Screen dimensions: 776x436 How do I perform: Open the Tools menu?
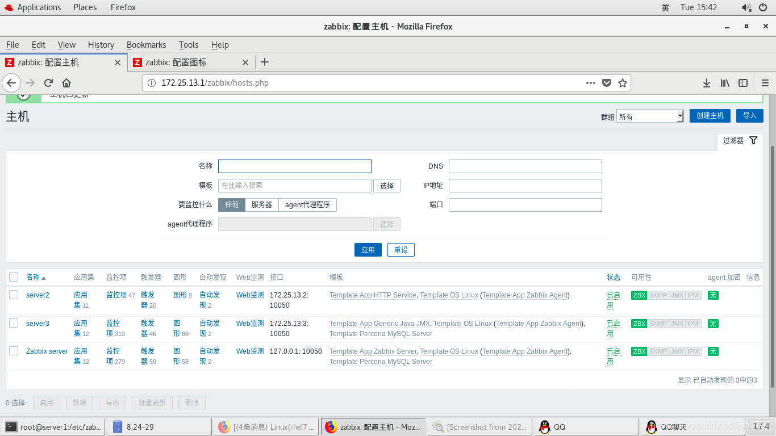(x=189, y=45)
